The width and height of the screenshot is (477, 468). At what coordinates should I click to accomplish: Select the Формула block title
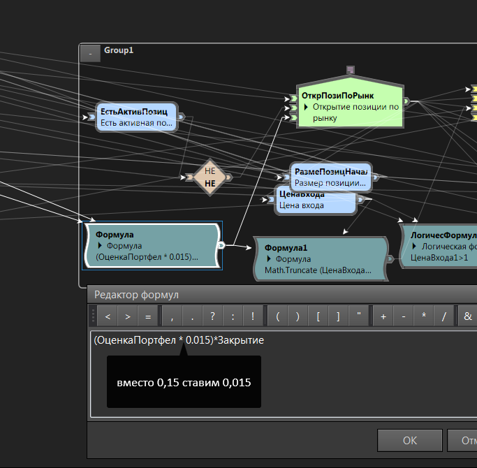coord(115,235)
